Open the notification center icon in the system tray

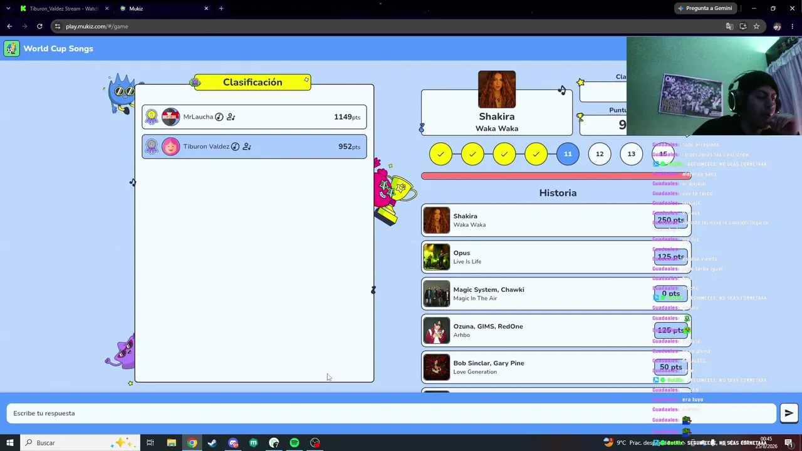point(789,443)
